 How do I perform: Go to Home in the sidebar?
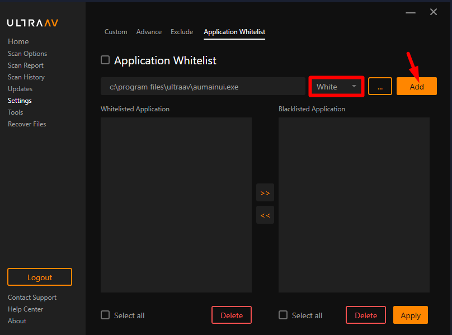click(18, 41)
